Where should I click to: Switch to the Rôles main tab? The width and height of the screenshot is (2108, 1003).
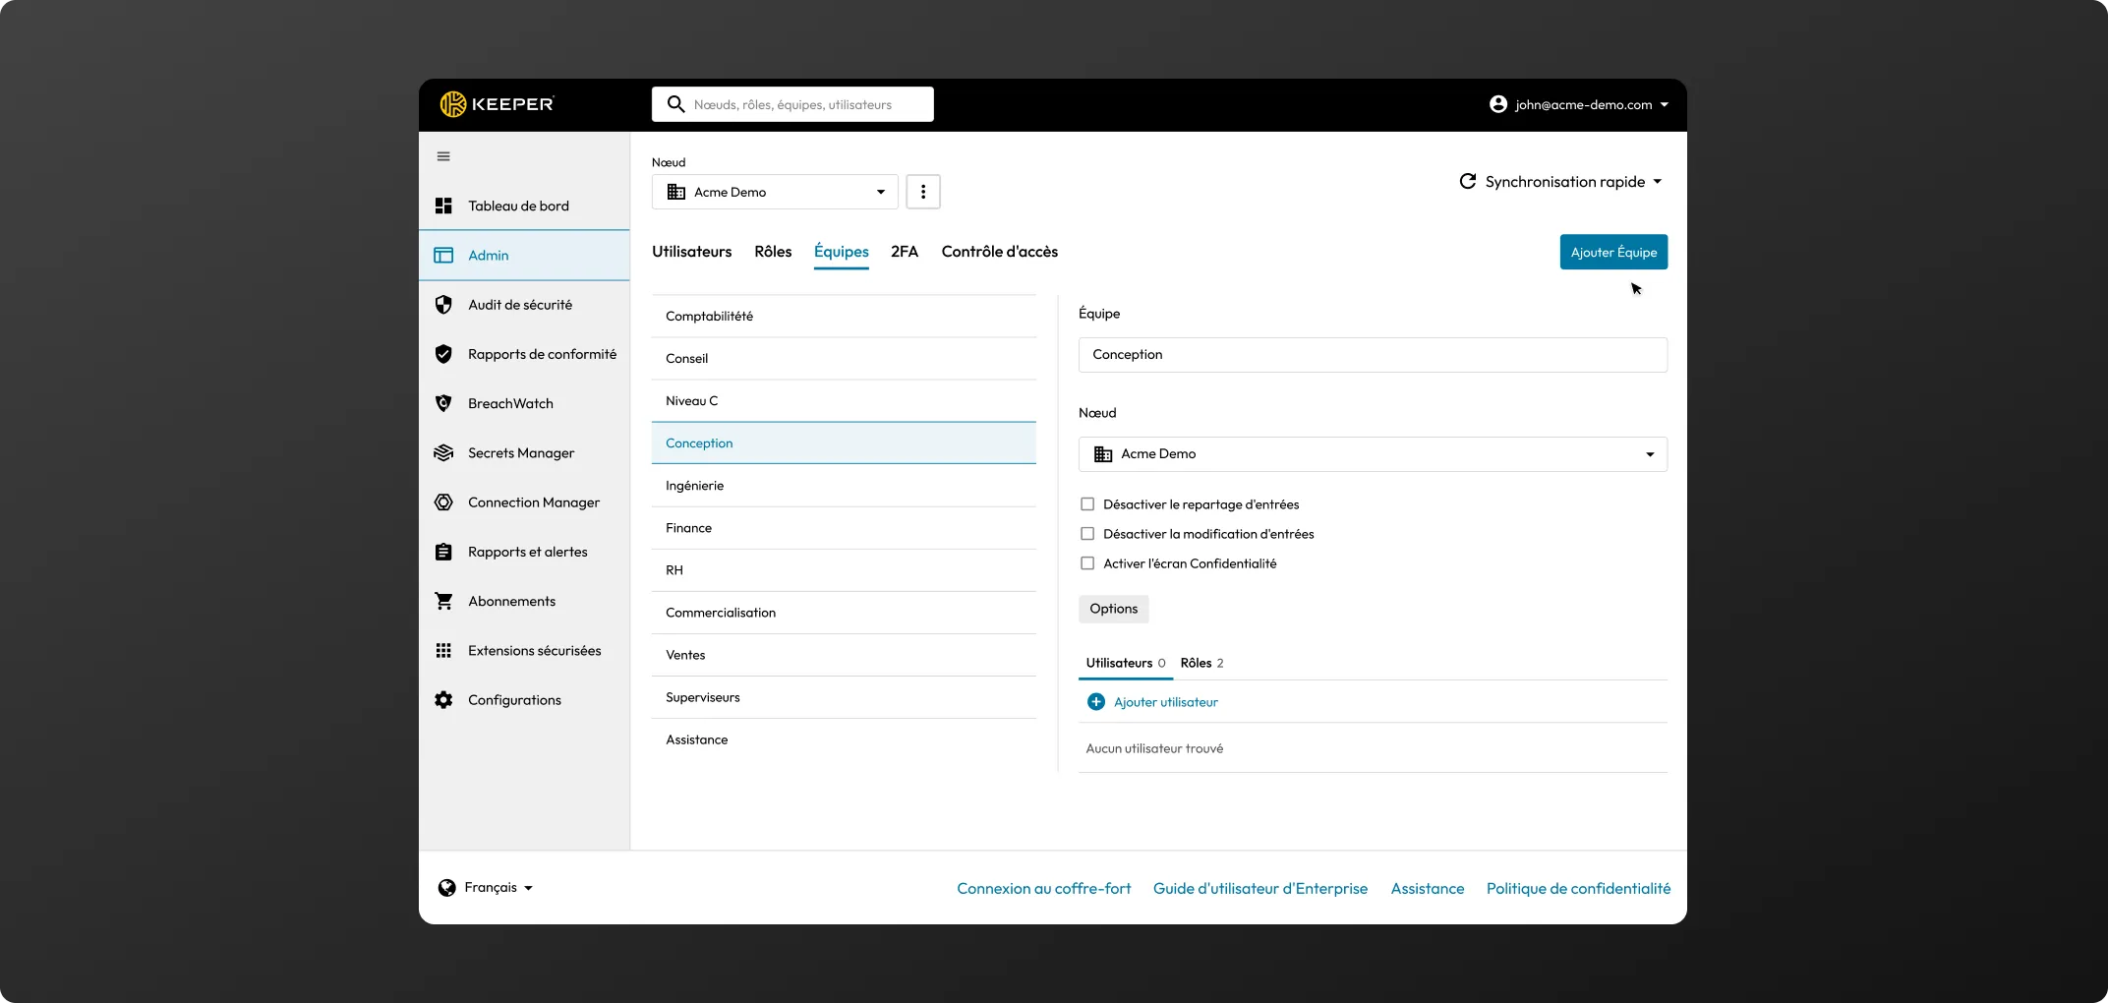click(773, 252)
